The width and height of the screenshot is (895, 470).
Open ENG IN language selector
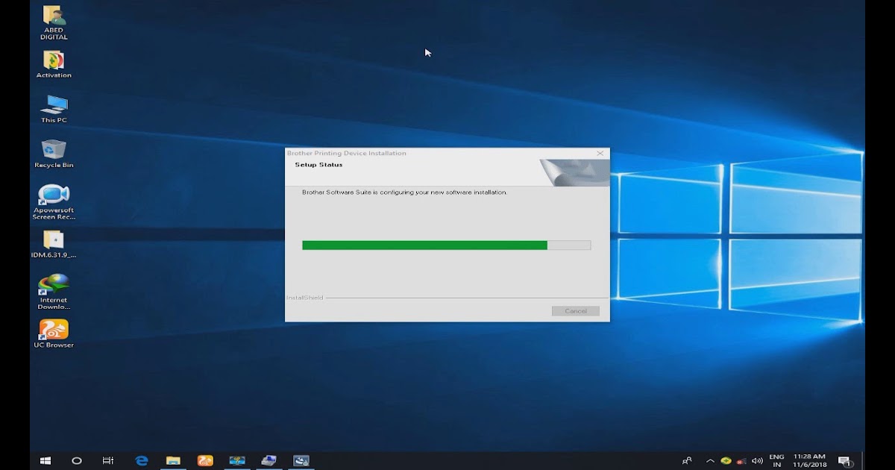[x=776, y=461]
